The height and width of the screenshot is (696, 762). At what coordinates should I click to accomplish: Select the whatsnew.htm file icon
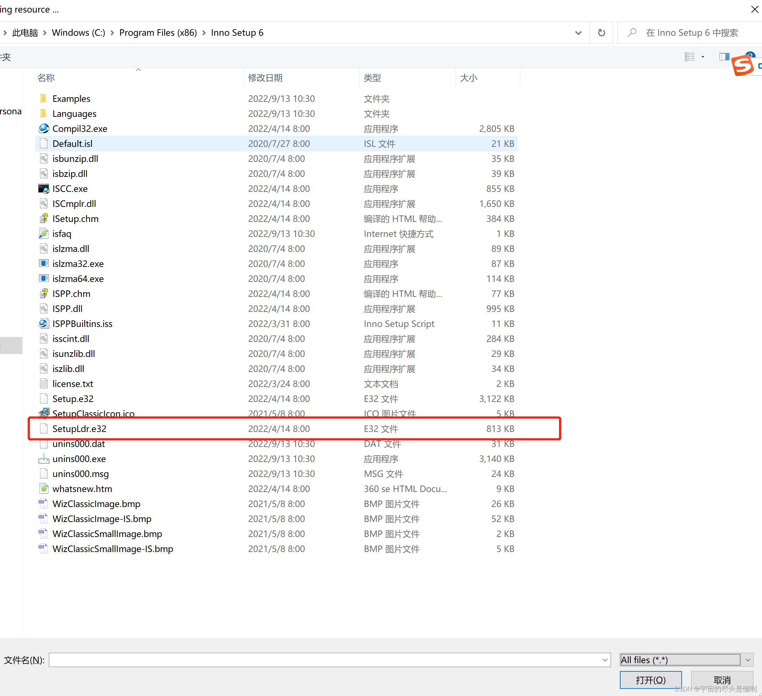[44, 489]
